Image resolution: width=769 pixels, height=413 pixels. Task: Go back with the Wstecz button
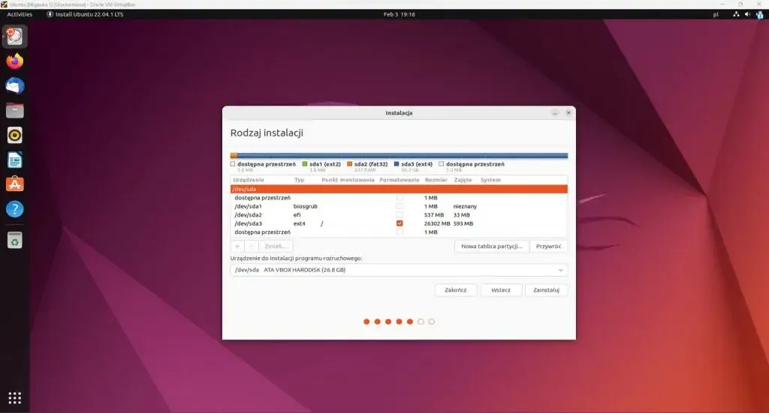(501, 290)
